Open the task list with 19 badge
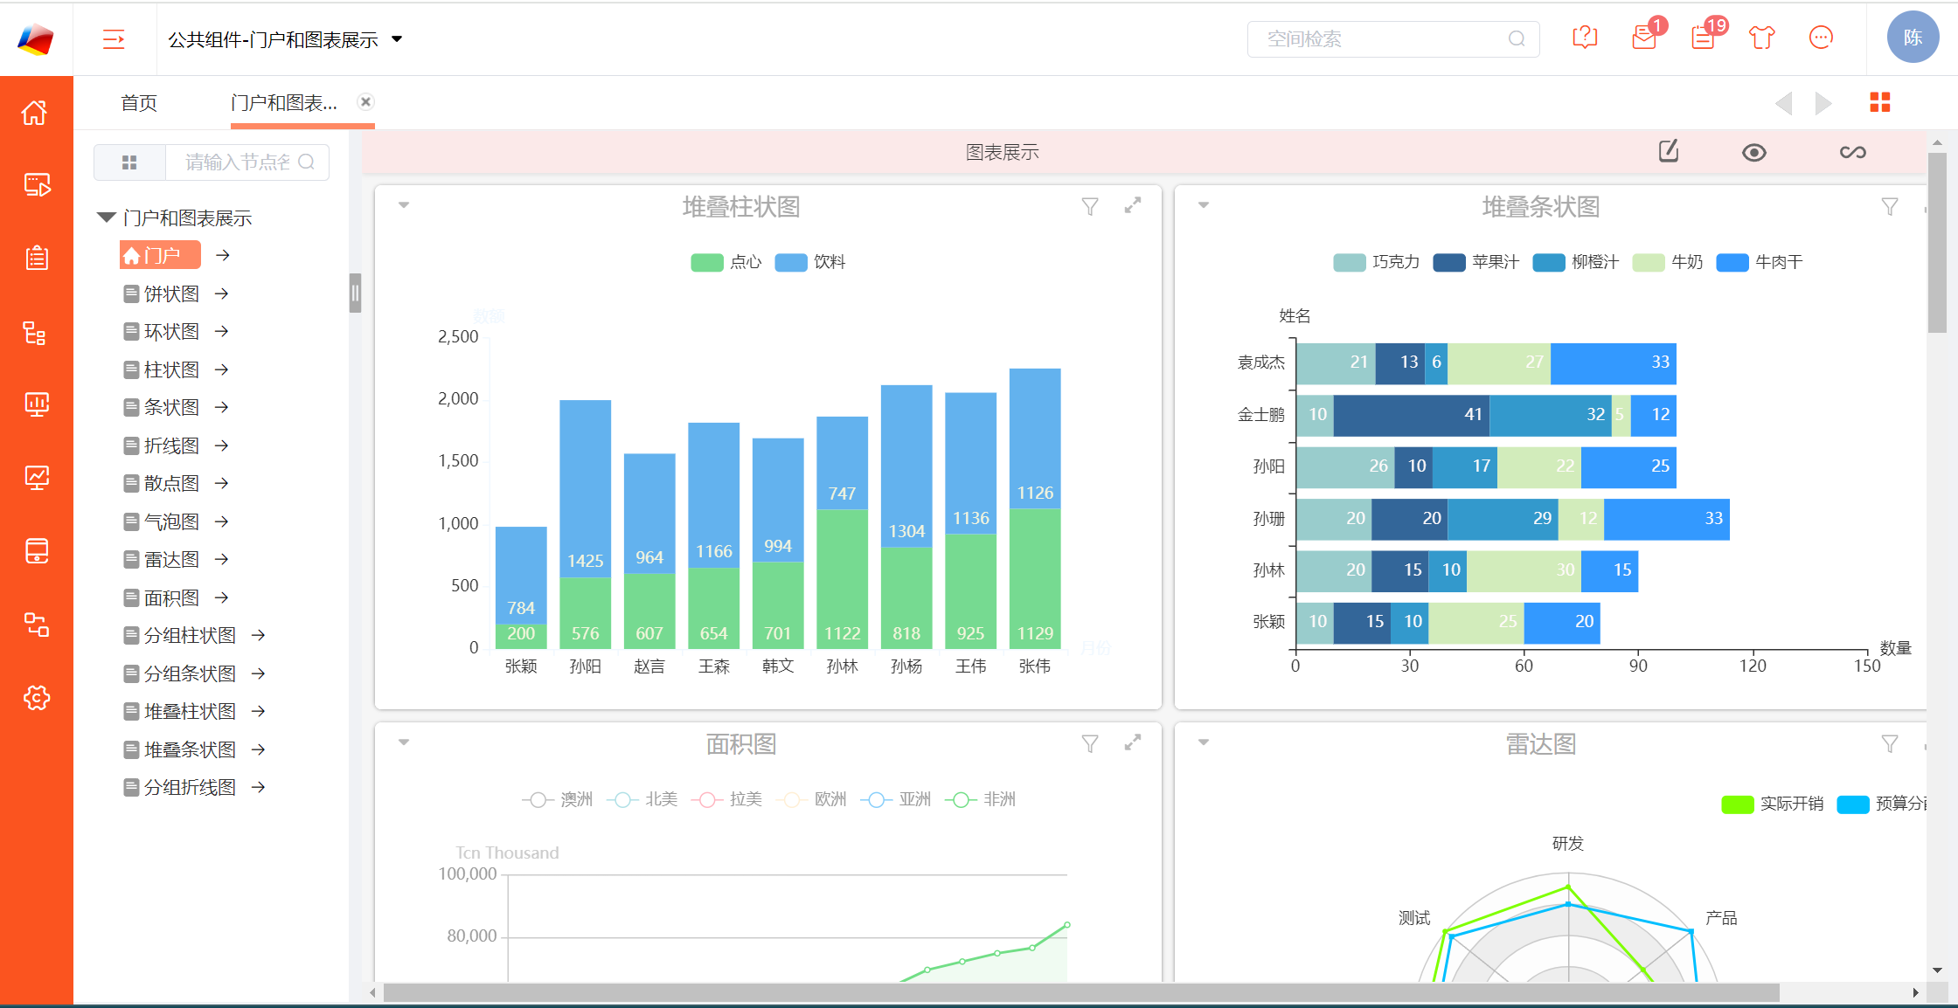Image resolution: width=1958 pixels, height=1008 pixels. tap(1703, 38)
